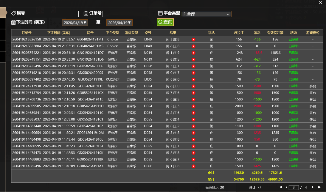This screenshot has width=326, height=192.
Task: Click round number GD0542641911F
Action: tap(90, 86)
